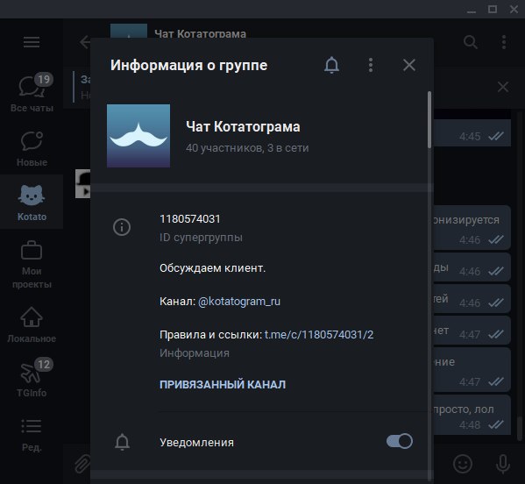
Task: Close the group info panel
Action: pyautogui.click(x=408, y=65)
